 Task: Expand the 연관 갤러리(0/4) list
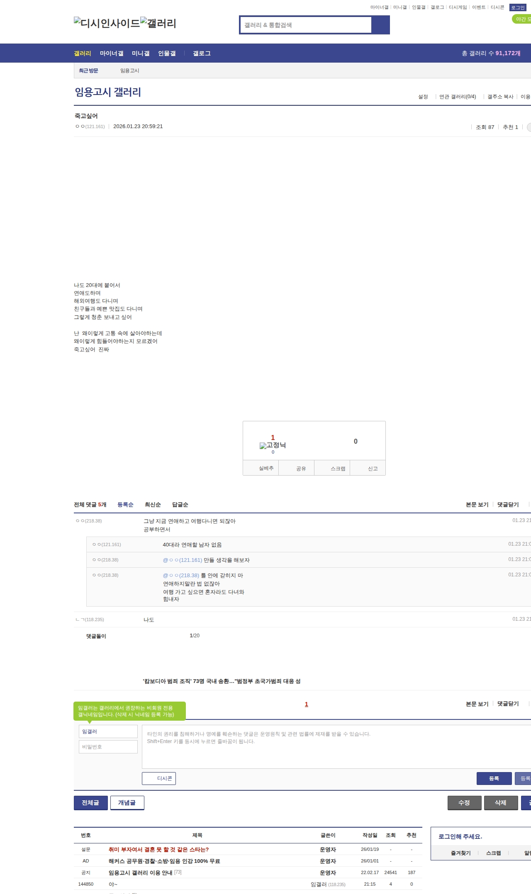(458, 97)
